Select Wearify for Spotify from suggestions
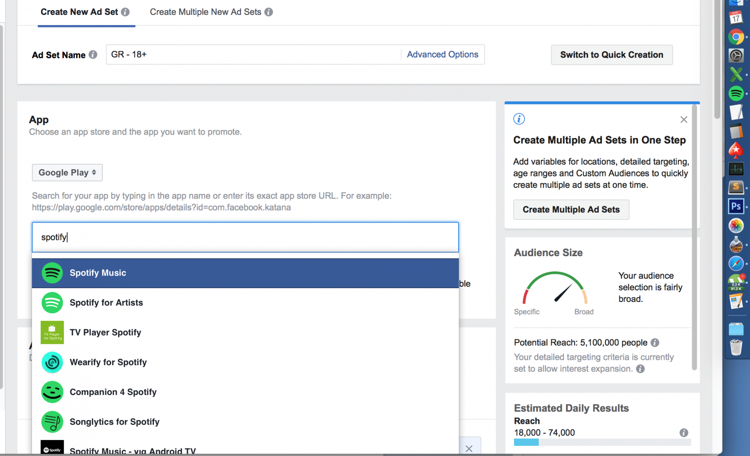Viewport: 750px width, 456px height. tap(245, 362)
